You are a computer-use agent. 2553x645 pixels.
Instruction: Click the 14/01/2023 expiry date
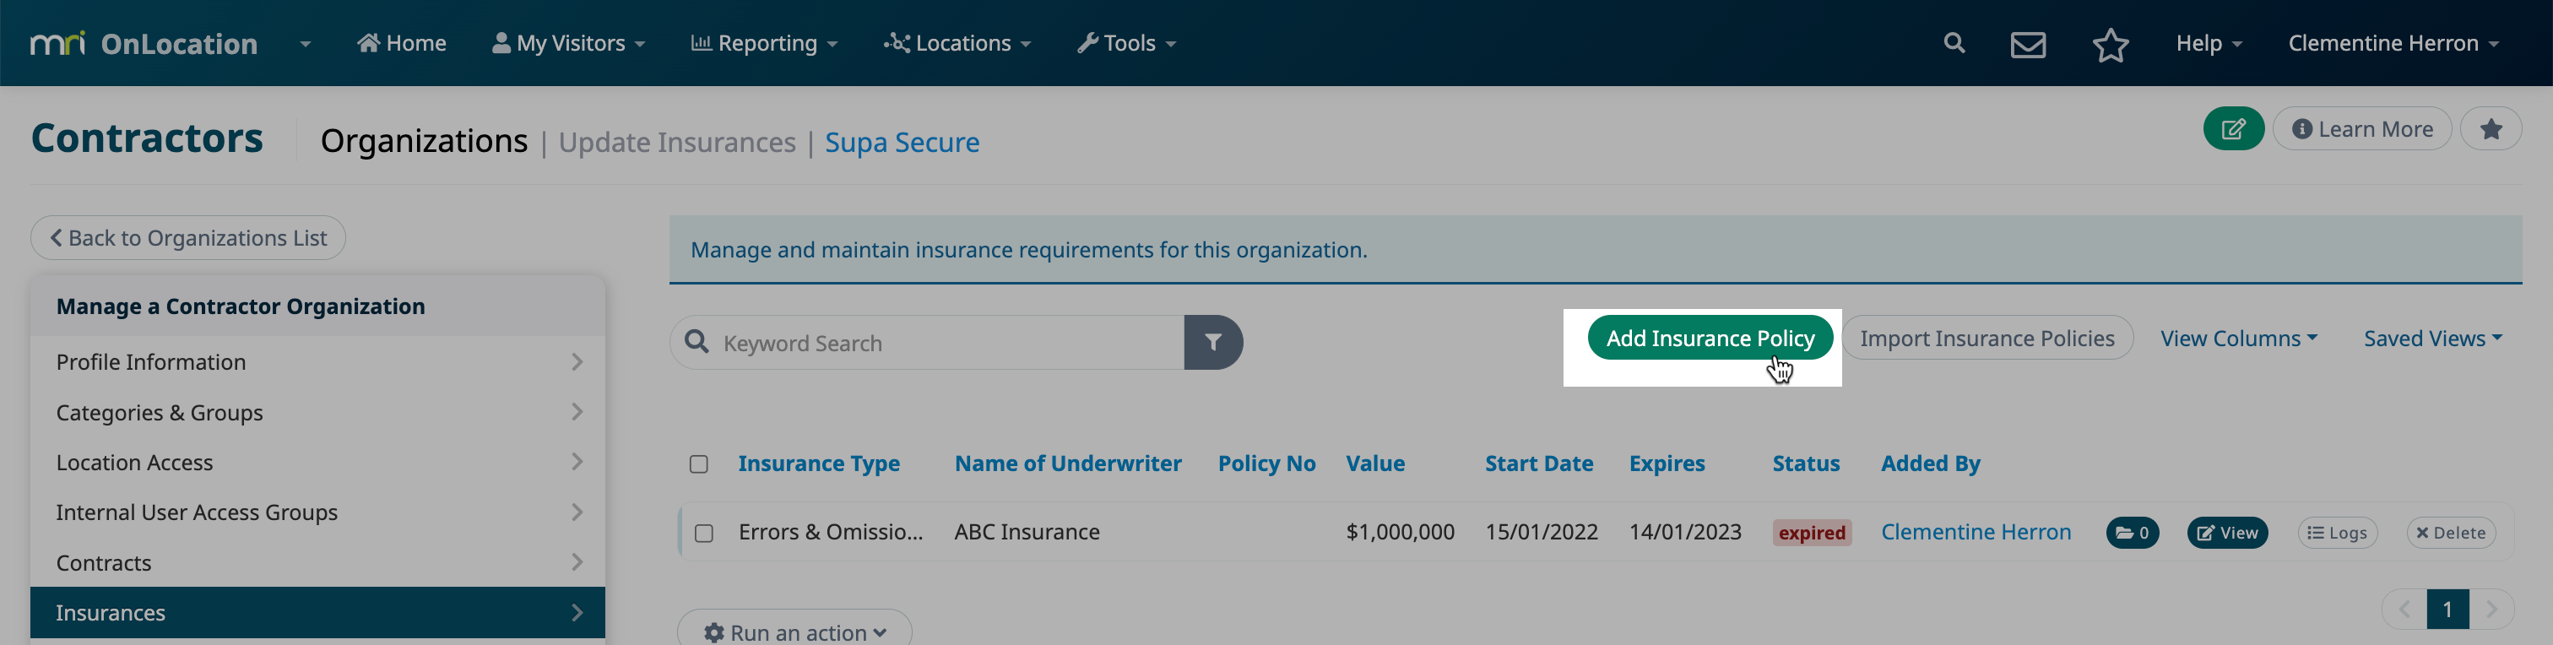(x=1685, y=532)
